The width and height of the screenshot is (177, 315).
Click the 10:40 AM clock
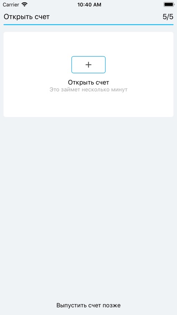89,5
